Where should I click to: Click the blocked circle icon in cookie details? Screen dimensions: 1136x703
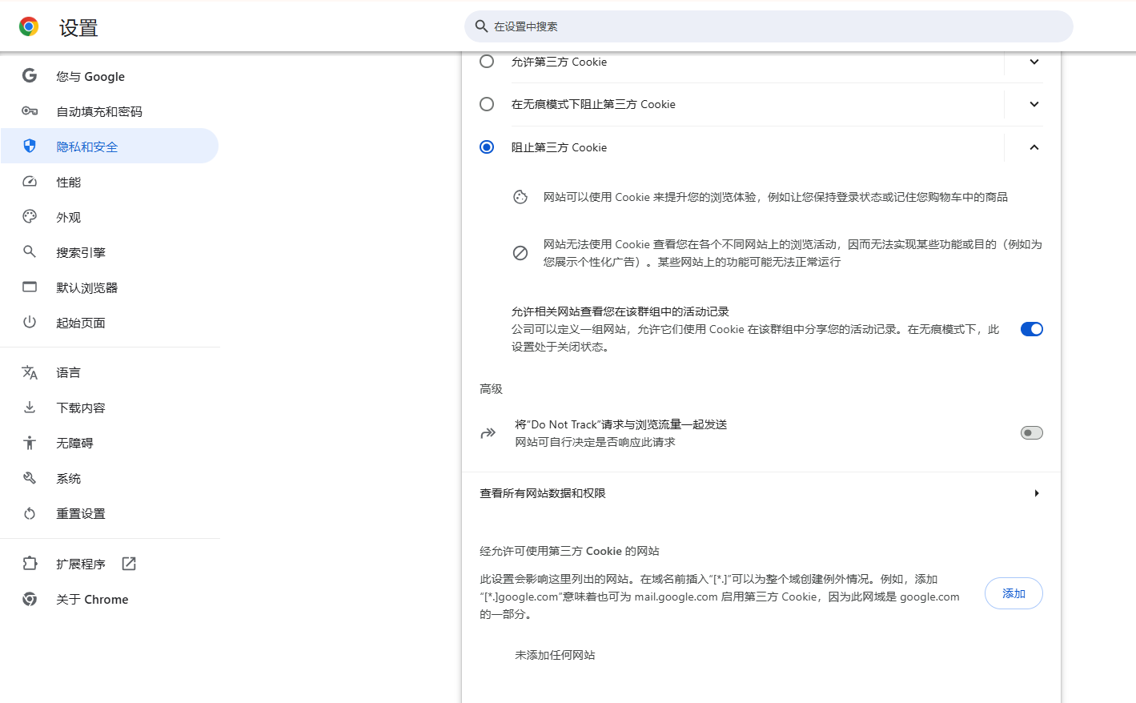(520, 253)
